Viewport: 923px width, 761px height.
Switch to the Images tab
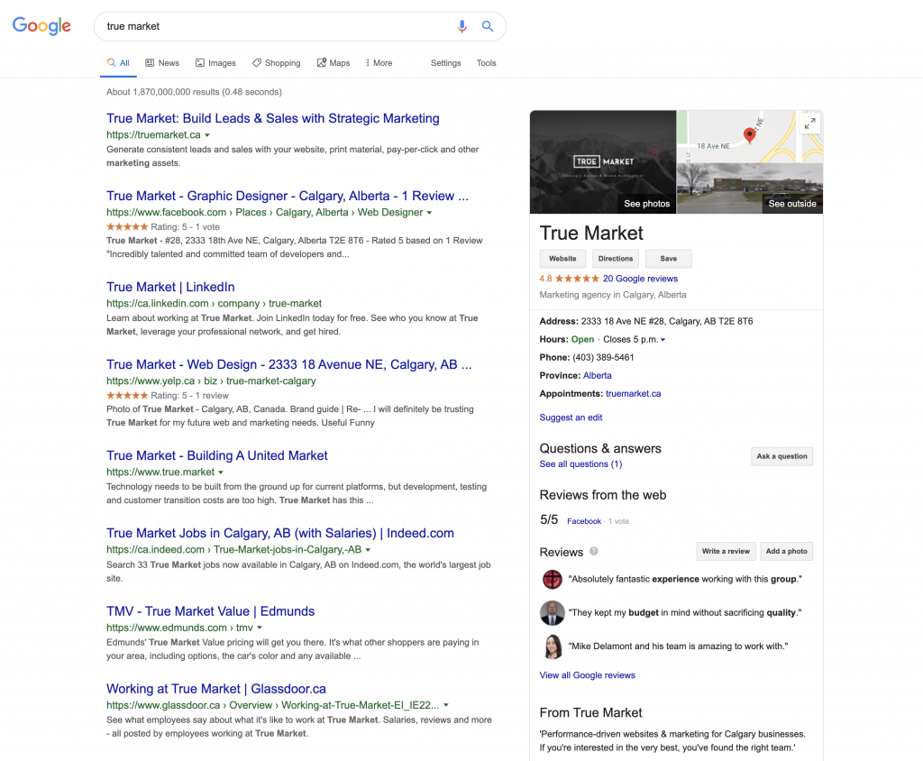215,63
